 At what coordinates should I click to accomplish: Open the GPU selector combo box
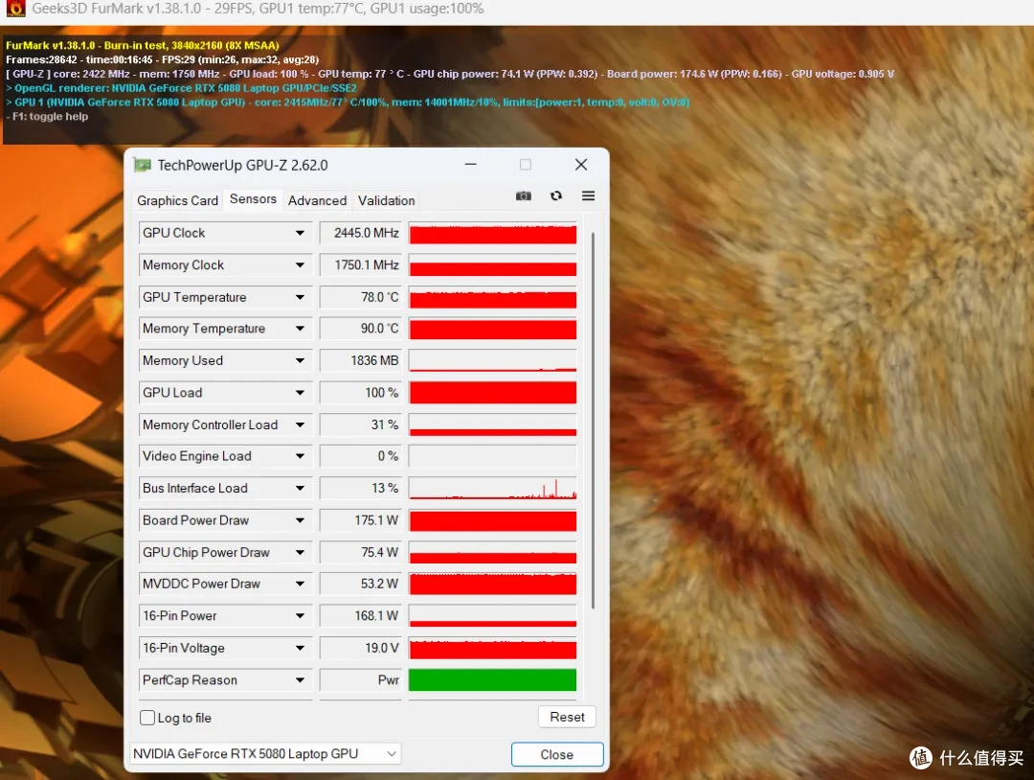(x=265, y=753)
